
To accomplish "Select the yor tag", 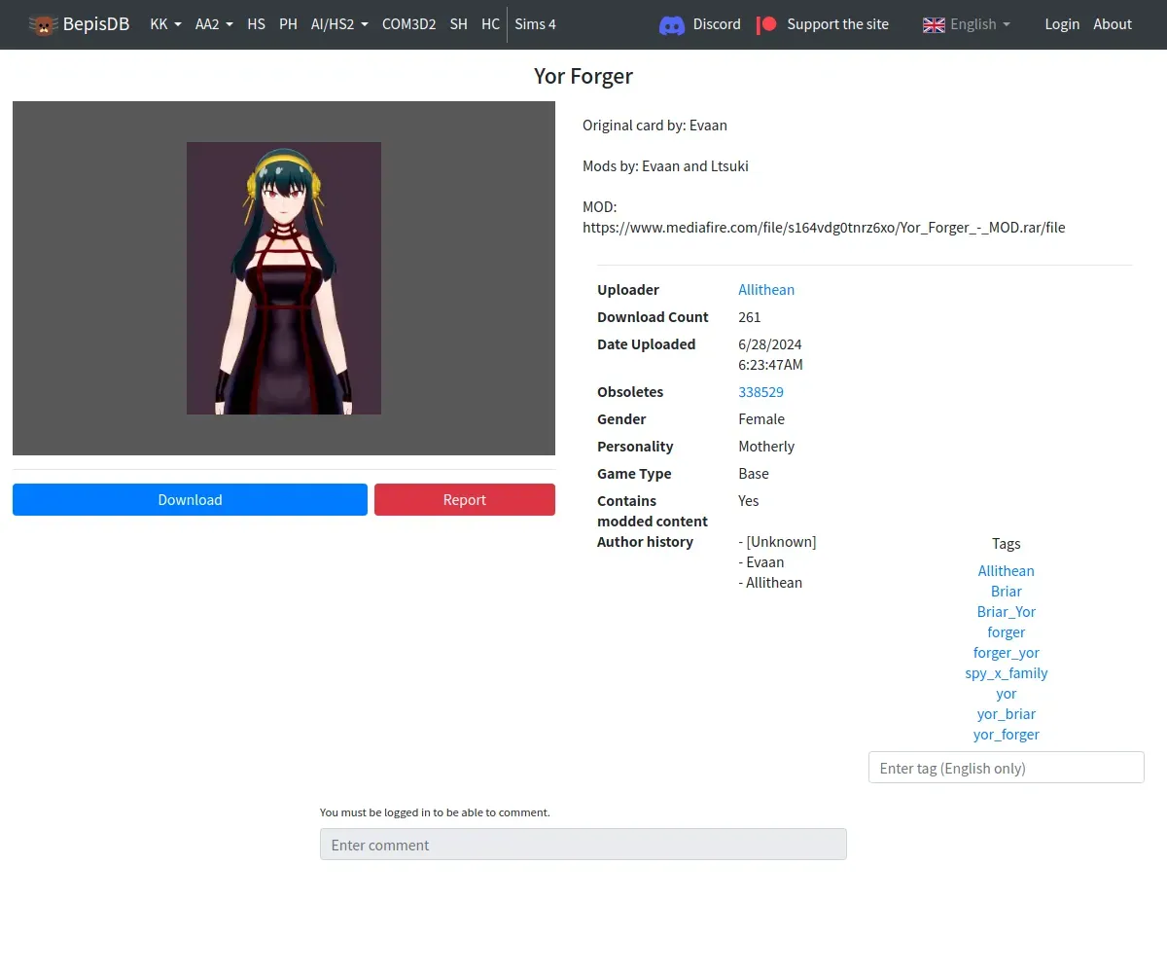I will pos(1007,694).
